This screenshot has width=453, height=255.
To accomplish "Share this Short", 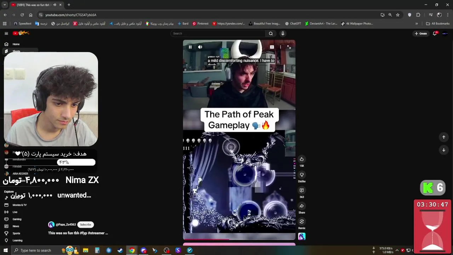I will (x=302, y=206).
